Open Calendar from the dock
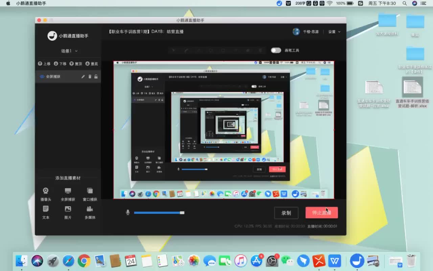 tap(131, 261)
